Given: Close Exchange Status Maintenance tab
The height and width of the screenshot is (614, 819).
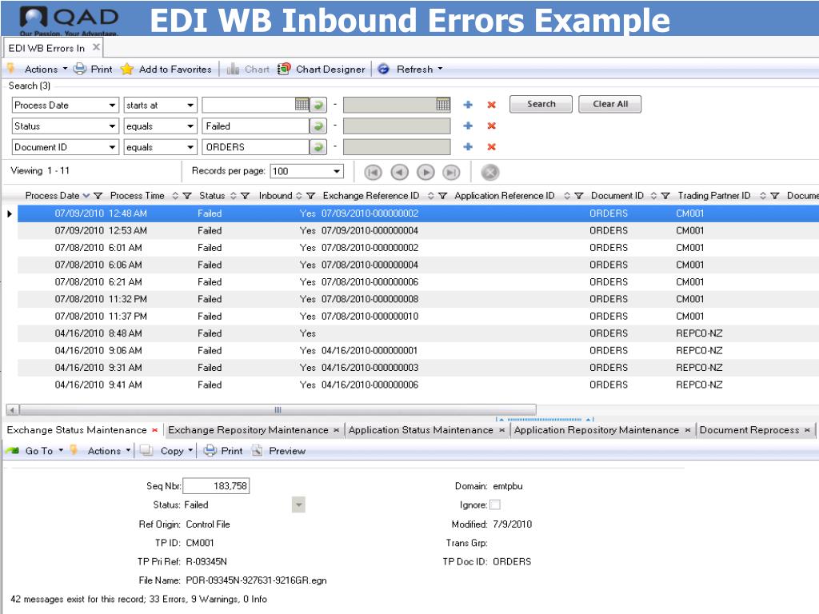Looking at the screenshot, I should coord(154,430).
